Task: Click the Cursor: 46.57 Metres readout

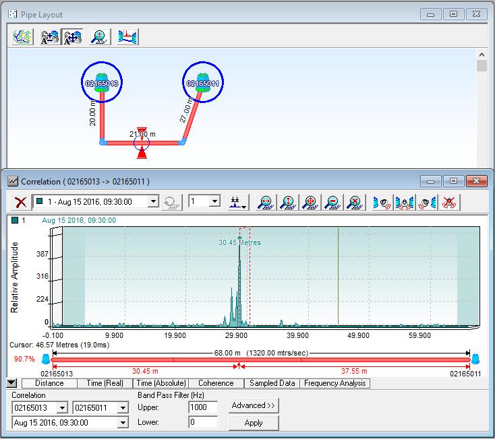Action: 59,345
